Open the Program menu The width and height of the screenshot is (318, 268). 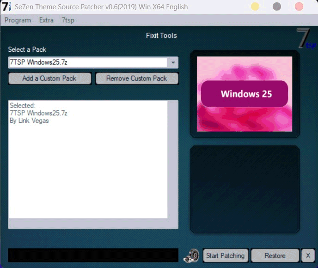(x=18, y=20)
